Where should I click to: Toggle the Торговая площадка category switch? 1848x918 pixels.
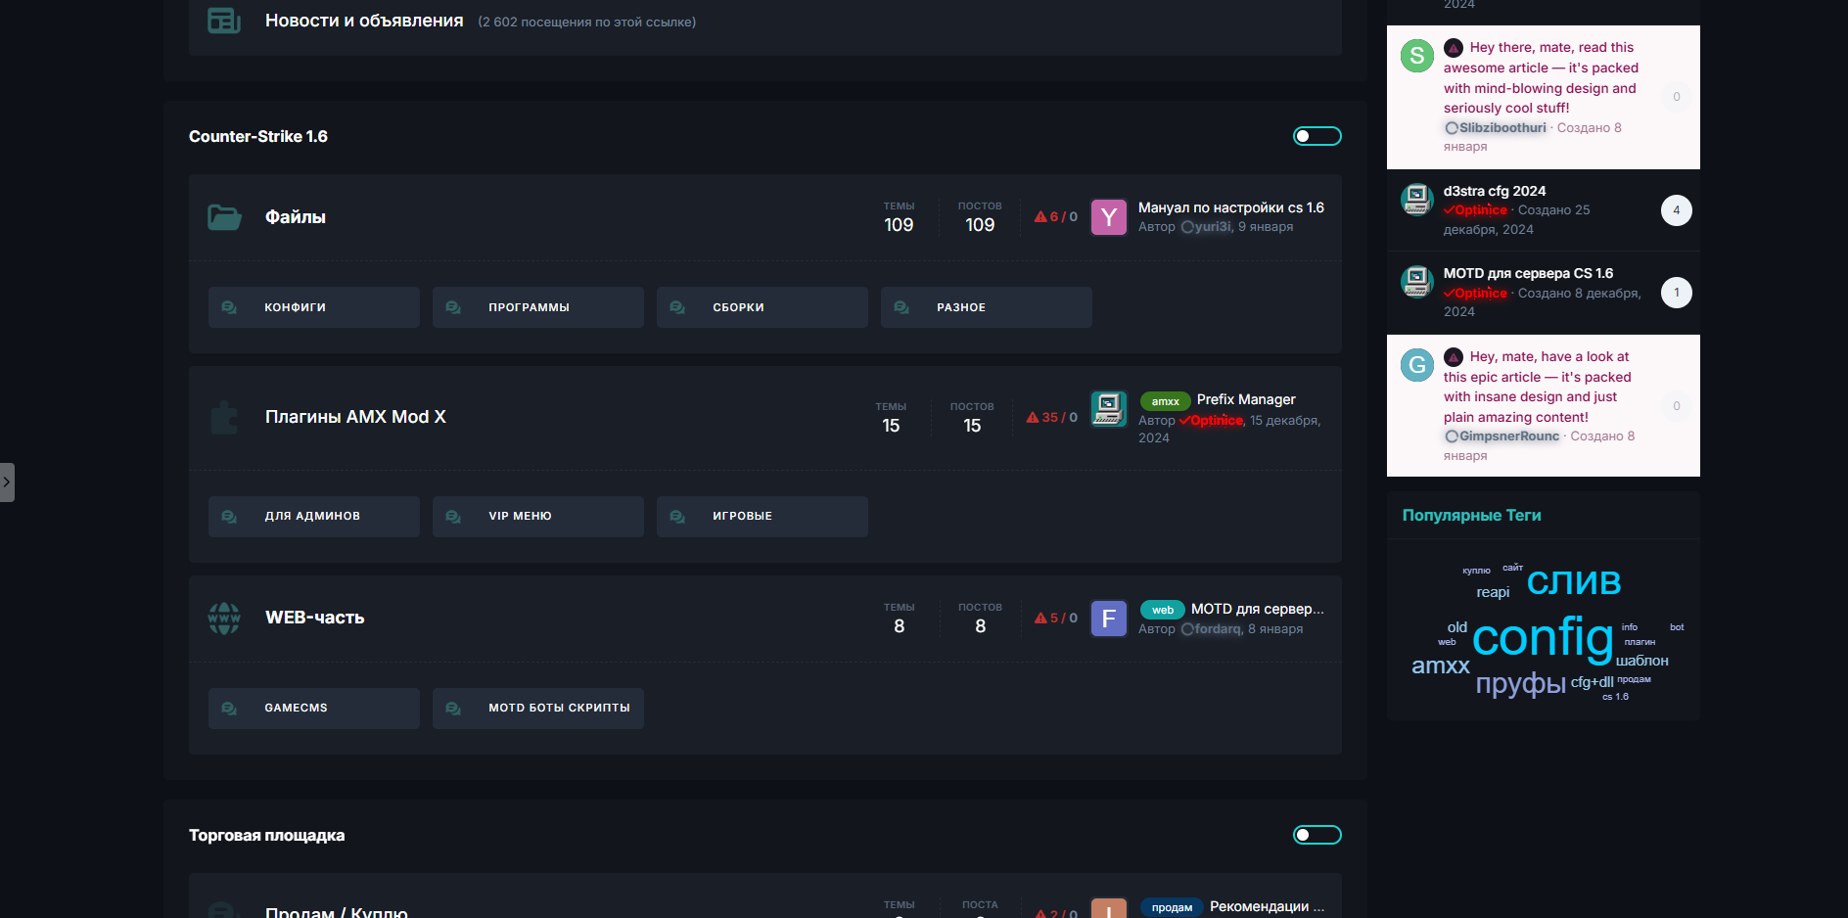[x=1317, y=835]
